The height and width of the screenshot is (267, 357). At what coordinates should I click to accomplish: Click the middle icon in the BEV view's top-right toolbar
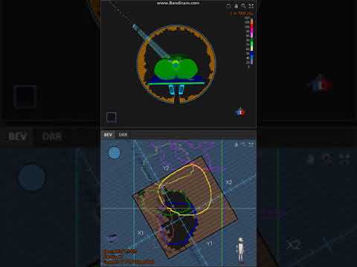coord(243,145)
